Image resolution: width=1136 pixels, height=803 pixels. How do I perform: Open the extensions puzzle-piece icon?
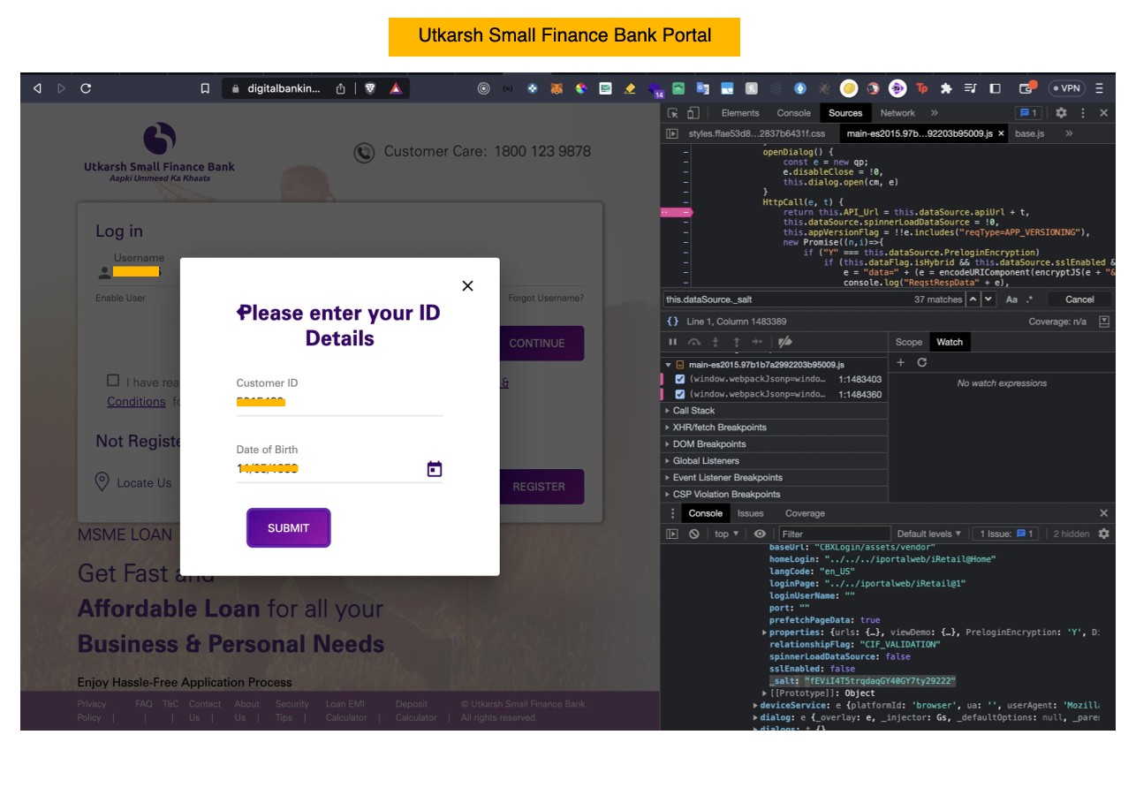946,88
